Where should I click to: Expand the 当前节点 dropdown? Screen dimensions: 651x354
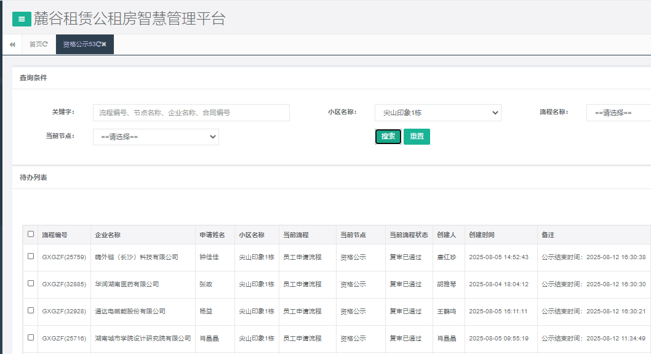(156, 137)
